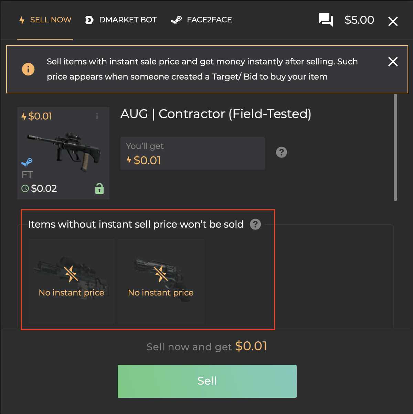Close the sell dialog window
Viewport: 413px width, 414px height.
click(393, 21)
